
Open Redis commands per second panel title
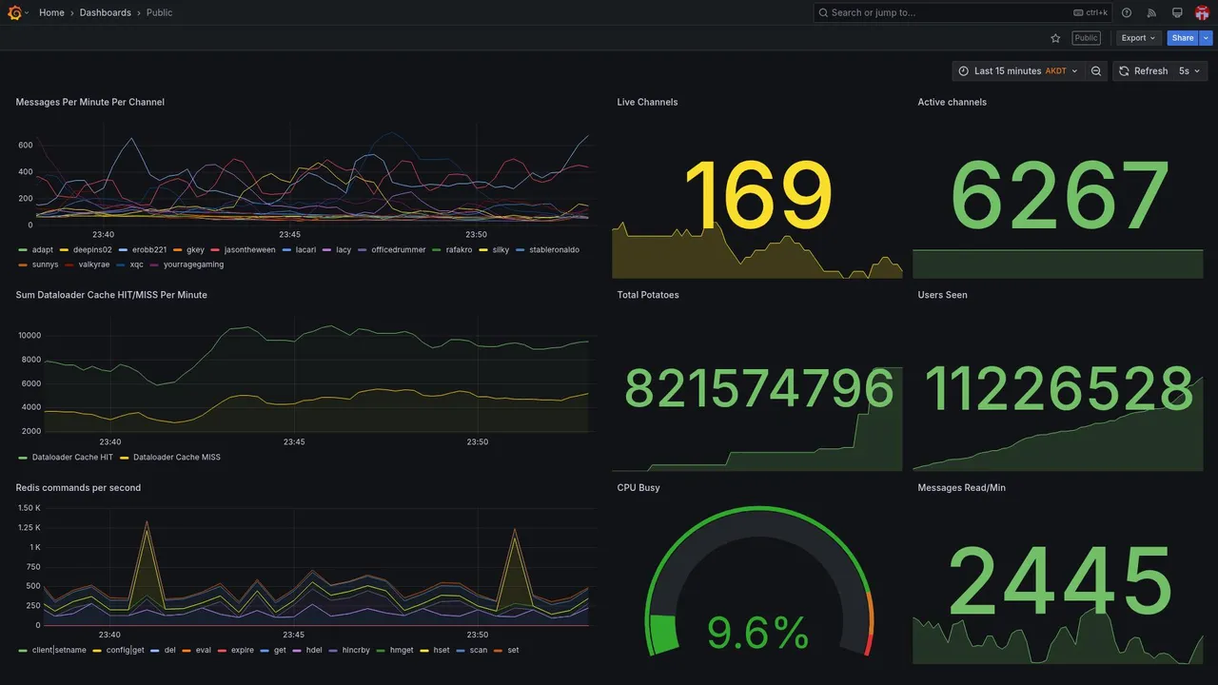click(x=78, y=488)
